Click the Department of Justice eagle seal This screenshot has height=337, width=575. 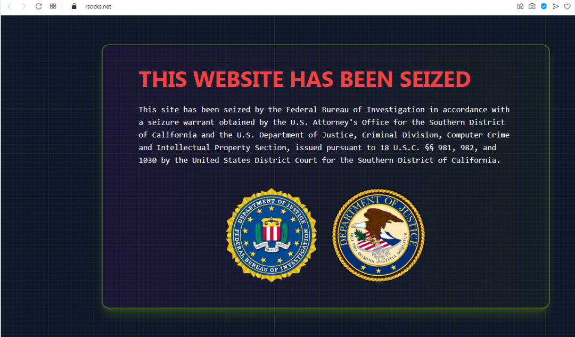point(379,235)
